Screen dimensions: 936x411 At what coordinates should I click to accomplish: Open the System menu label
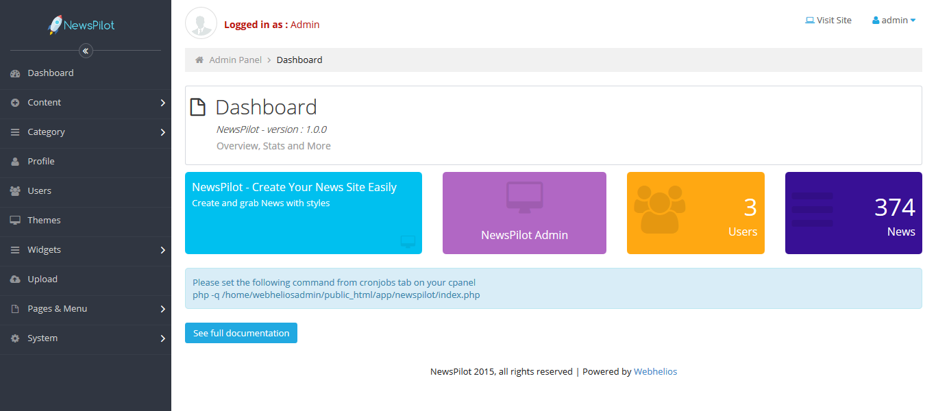click(42, 338)
